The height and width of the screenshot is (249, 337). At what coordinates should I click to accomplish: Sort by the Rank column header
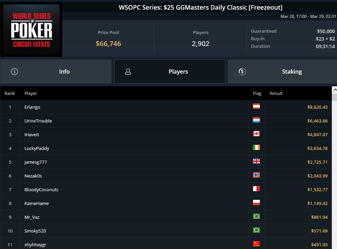point(10,94)
